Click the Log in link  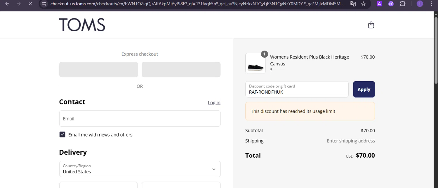click(x=214, y=103)
